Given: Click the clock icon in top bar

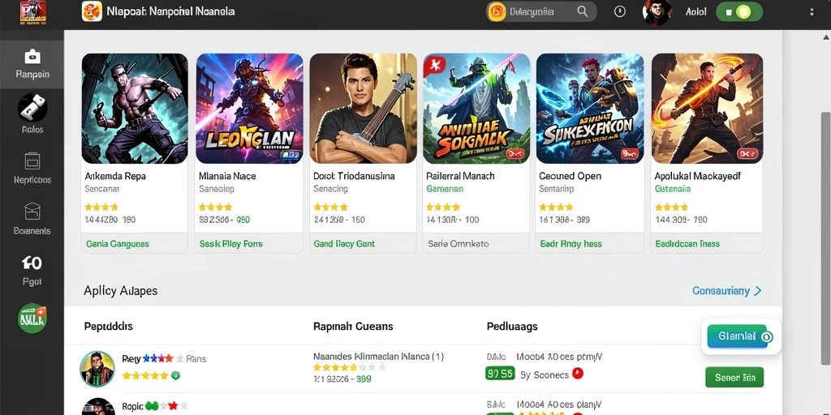Looking at the screenshot, I should 619,11.
